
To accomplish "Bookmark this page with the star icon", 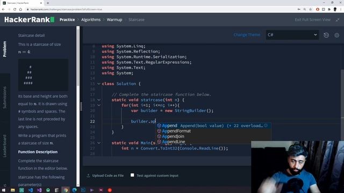I will pyautogui.click(x=311, y=10).
